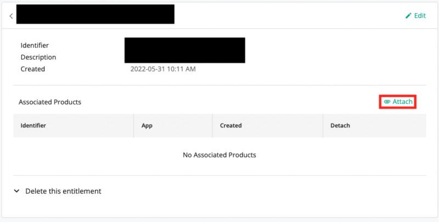The width and height of the screenshot is (439, 222).
Task: Click the chain-link icon beside Attach
Action: [387, 102]
